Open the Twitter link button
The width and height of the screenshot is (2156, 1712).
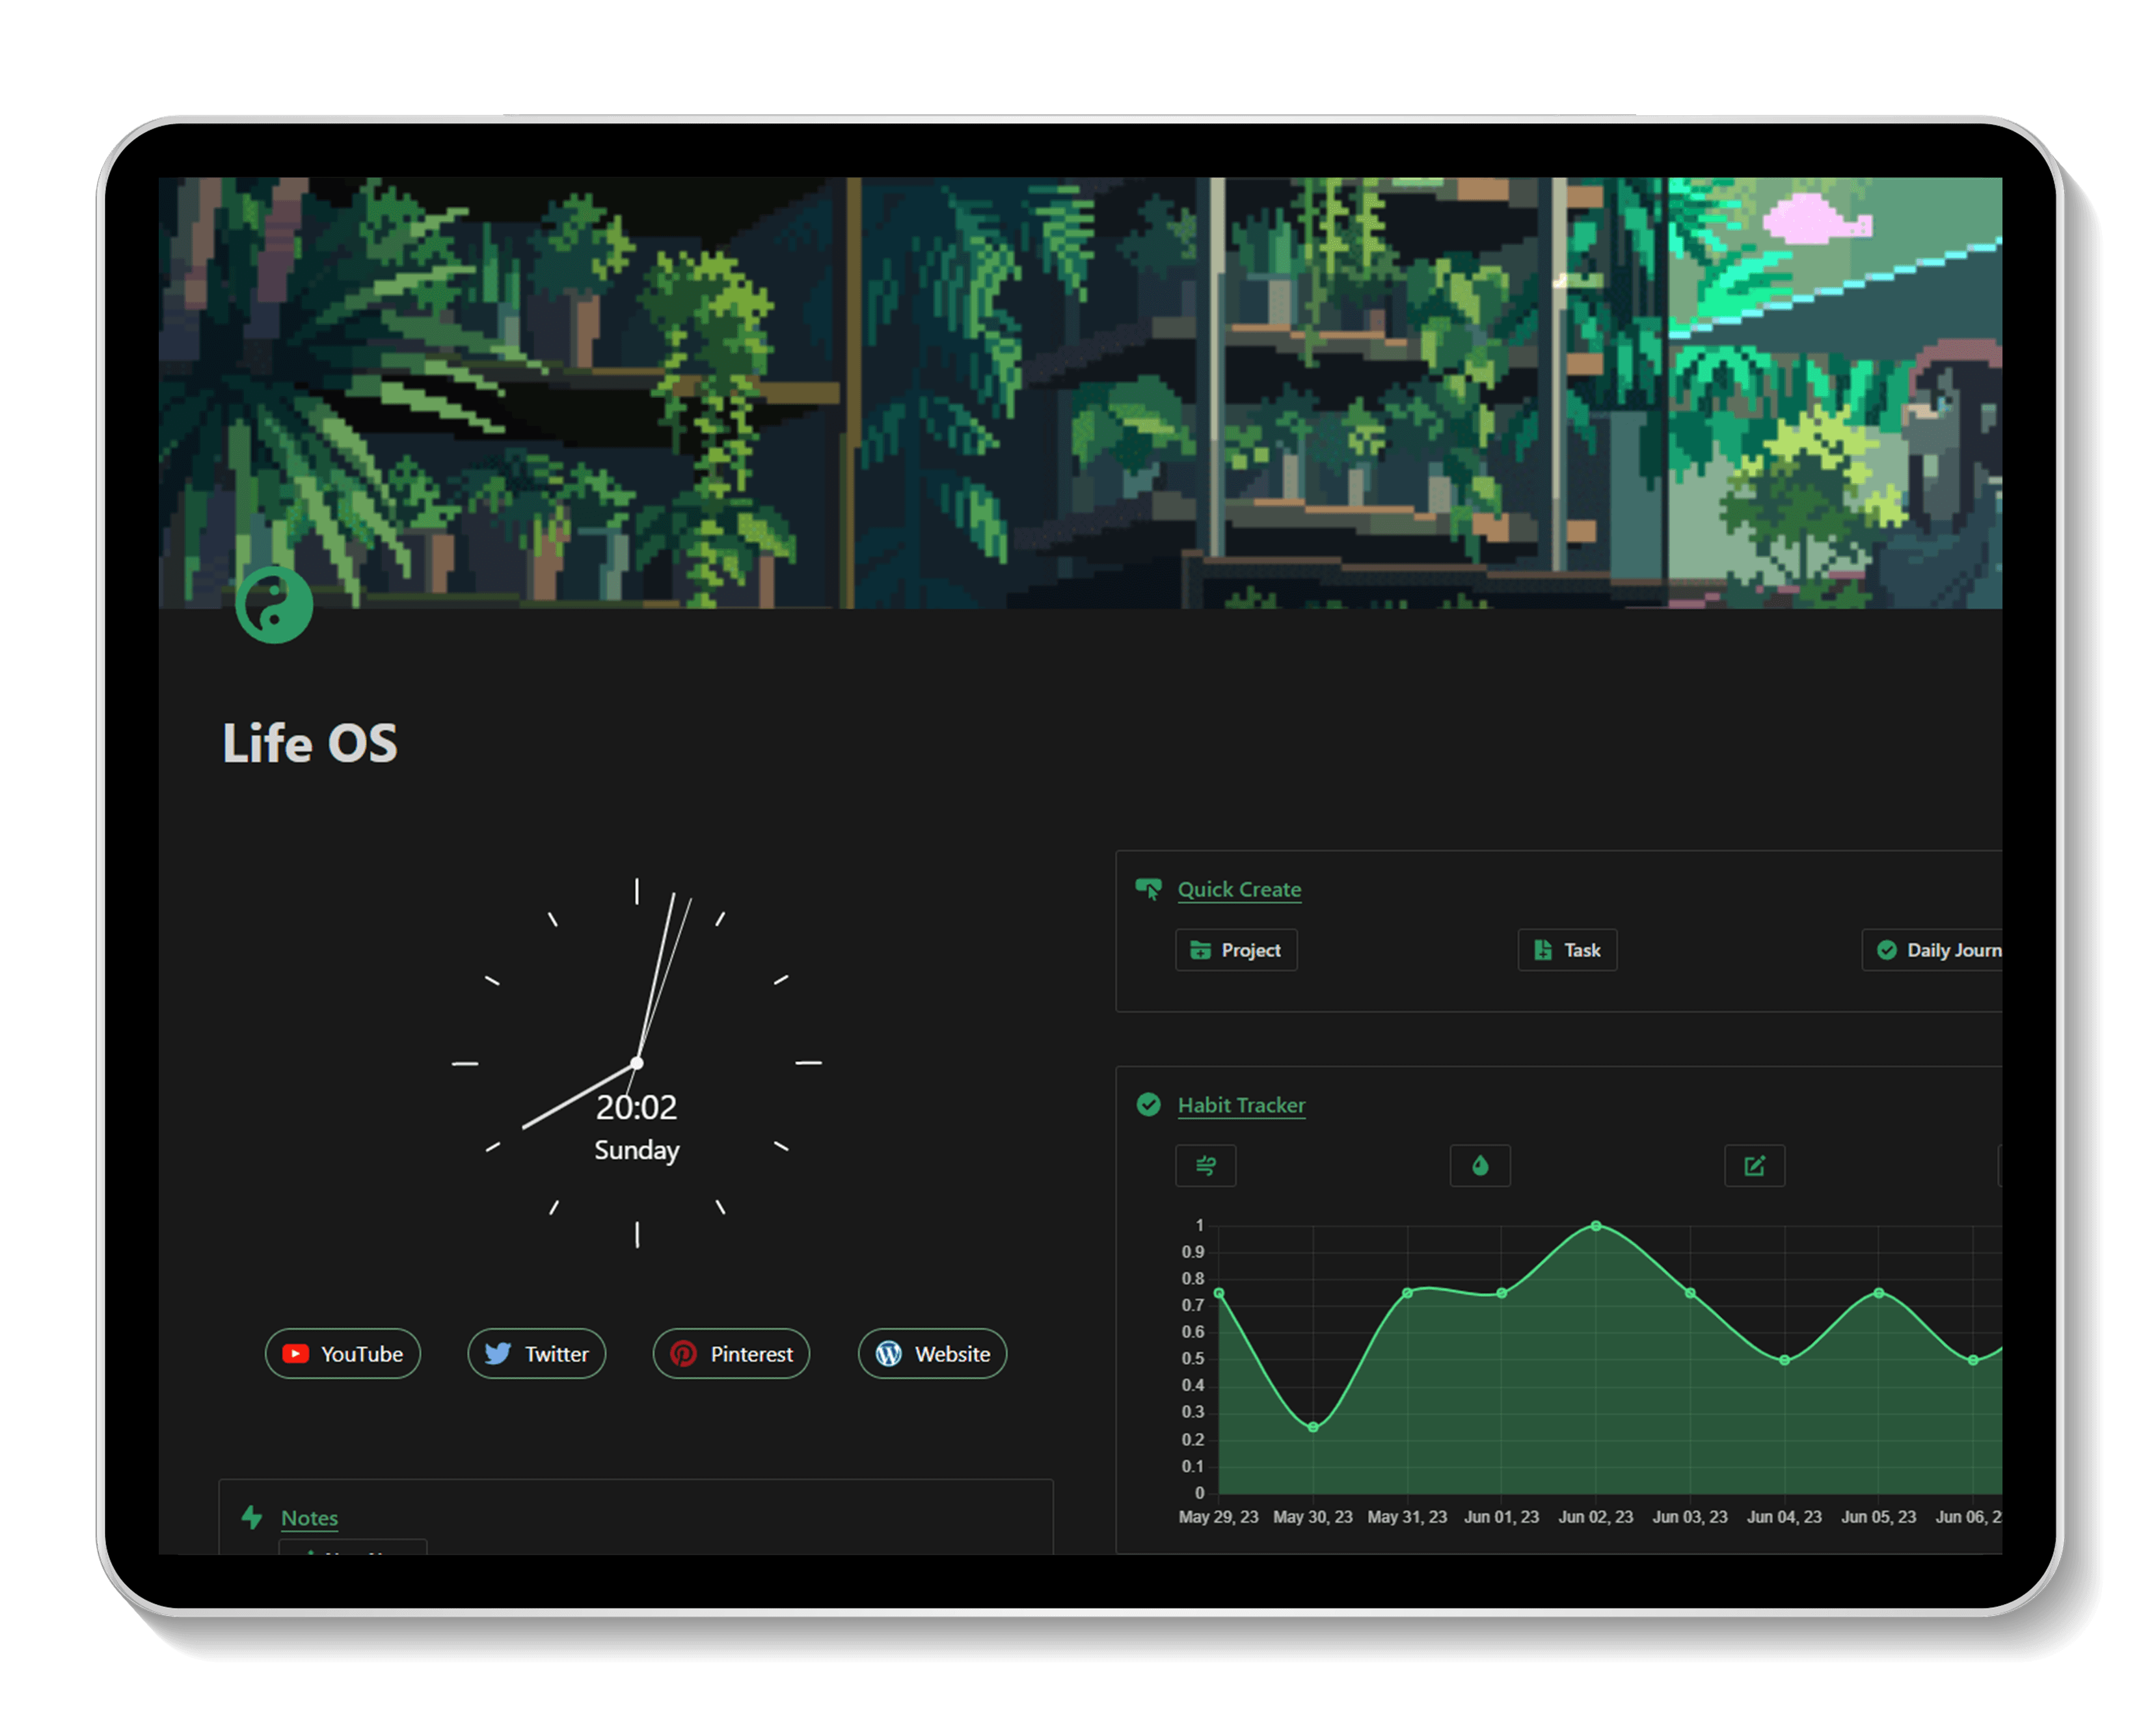(536, 1353)
